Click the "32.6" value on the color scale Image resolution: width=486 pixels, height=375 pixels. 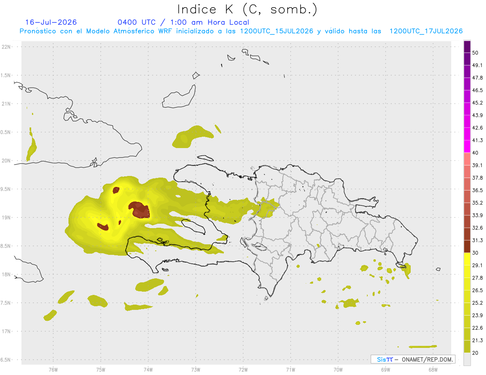478,228
